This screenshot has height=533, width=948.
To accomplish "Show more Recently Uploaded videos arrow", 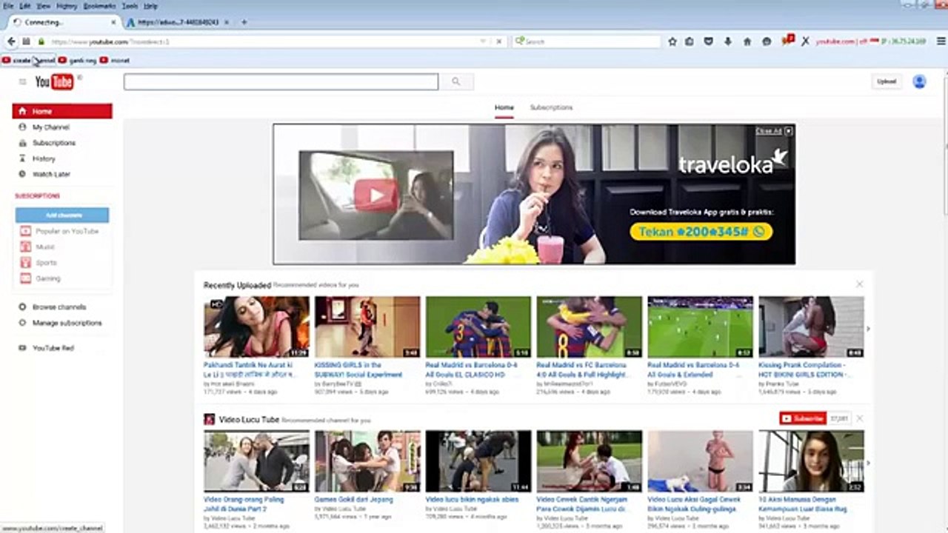I will [x=868, y=329].
